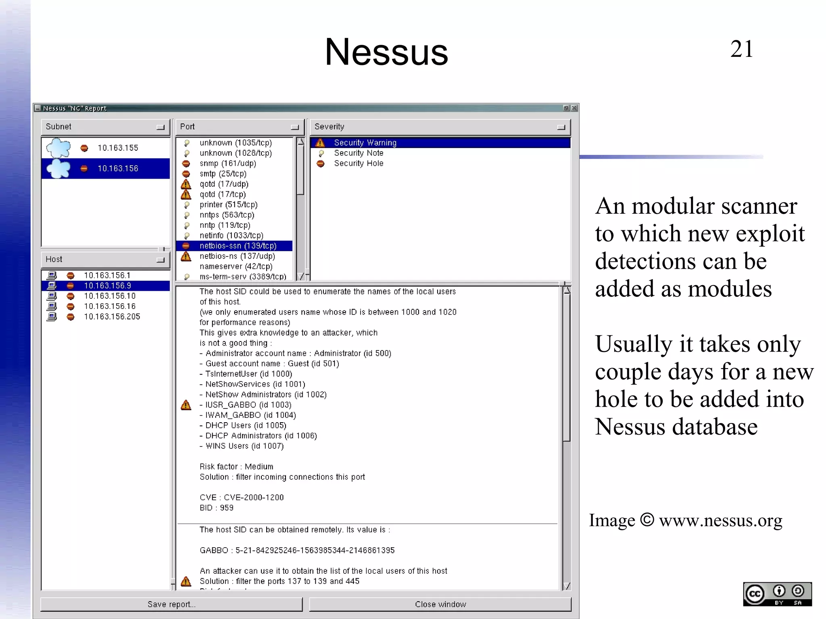Select host 10.163.156.9

tap(106, 286)
